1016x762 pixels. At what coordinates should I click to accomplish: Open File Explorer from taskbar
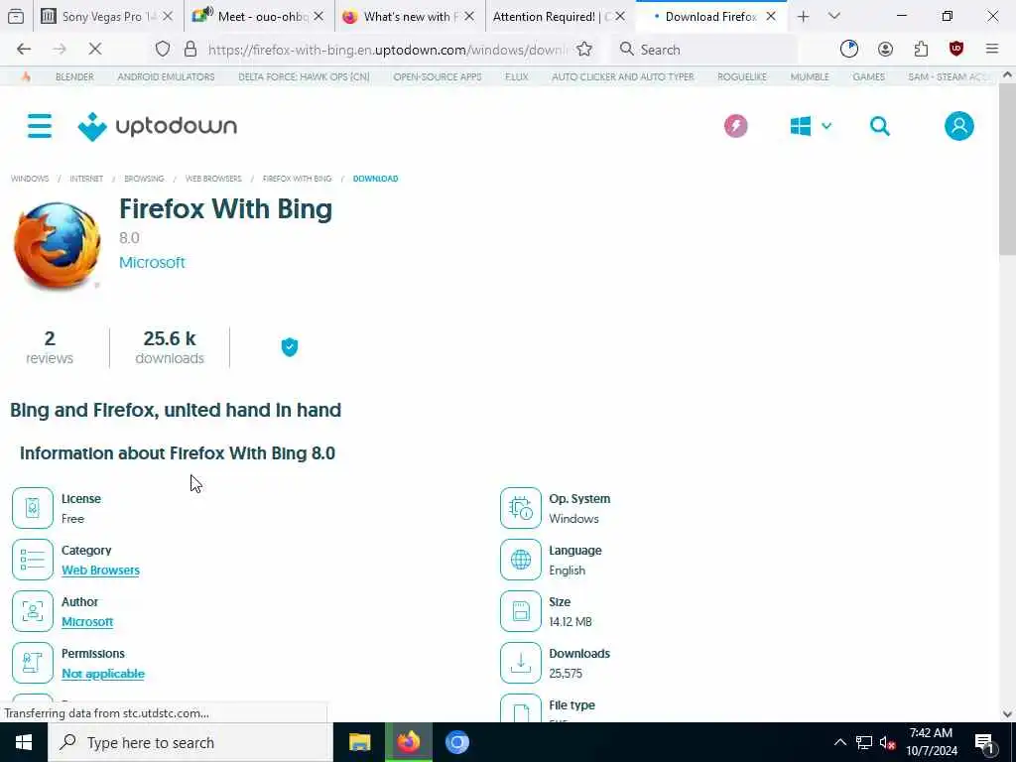pos(359,742)
